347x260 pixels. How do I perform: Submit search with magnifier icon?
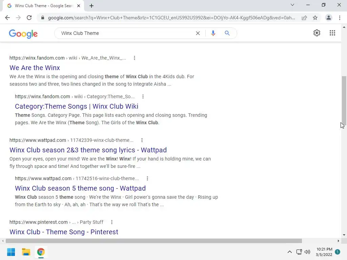pos(227,33)
